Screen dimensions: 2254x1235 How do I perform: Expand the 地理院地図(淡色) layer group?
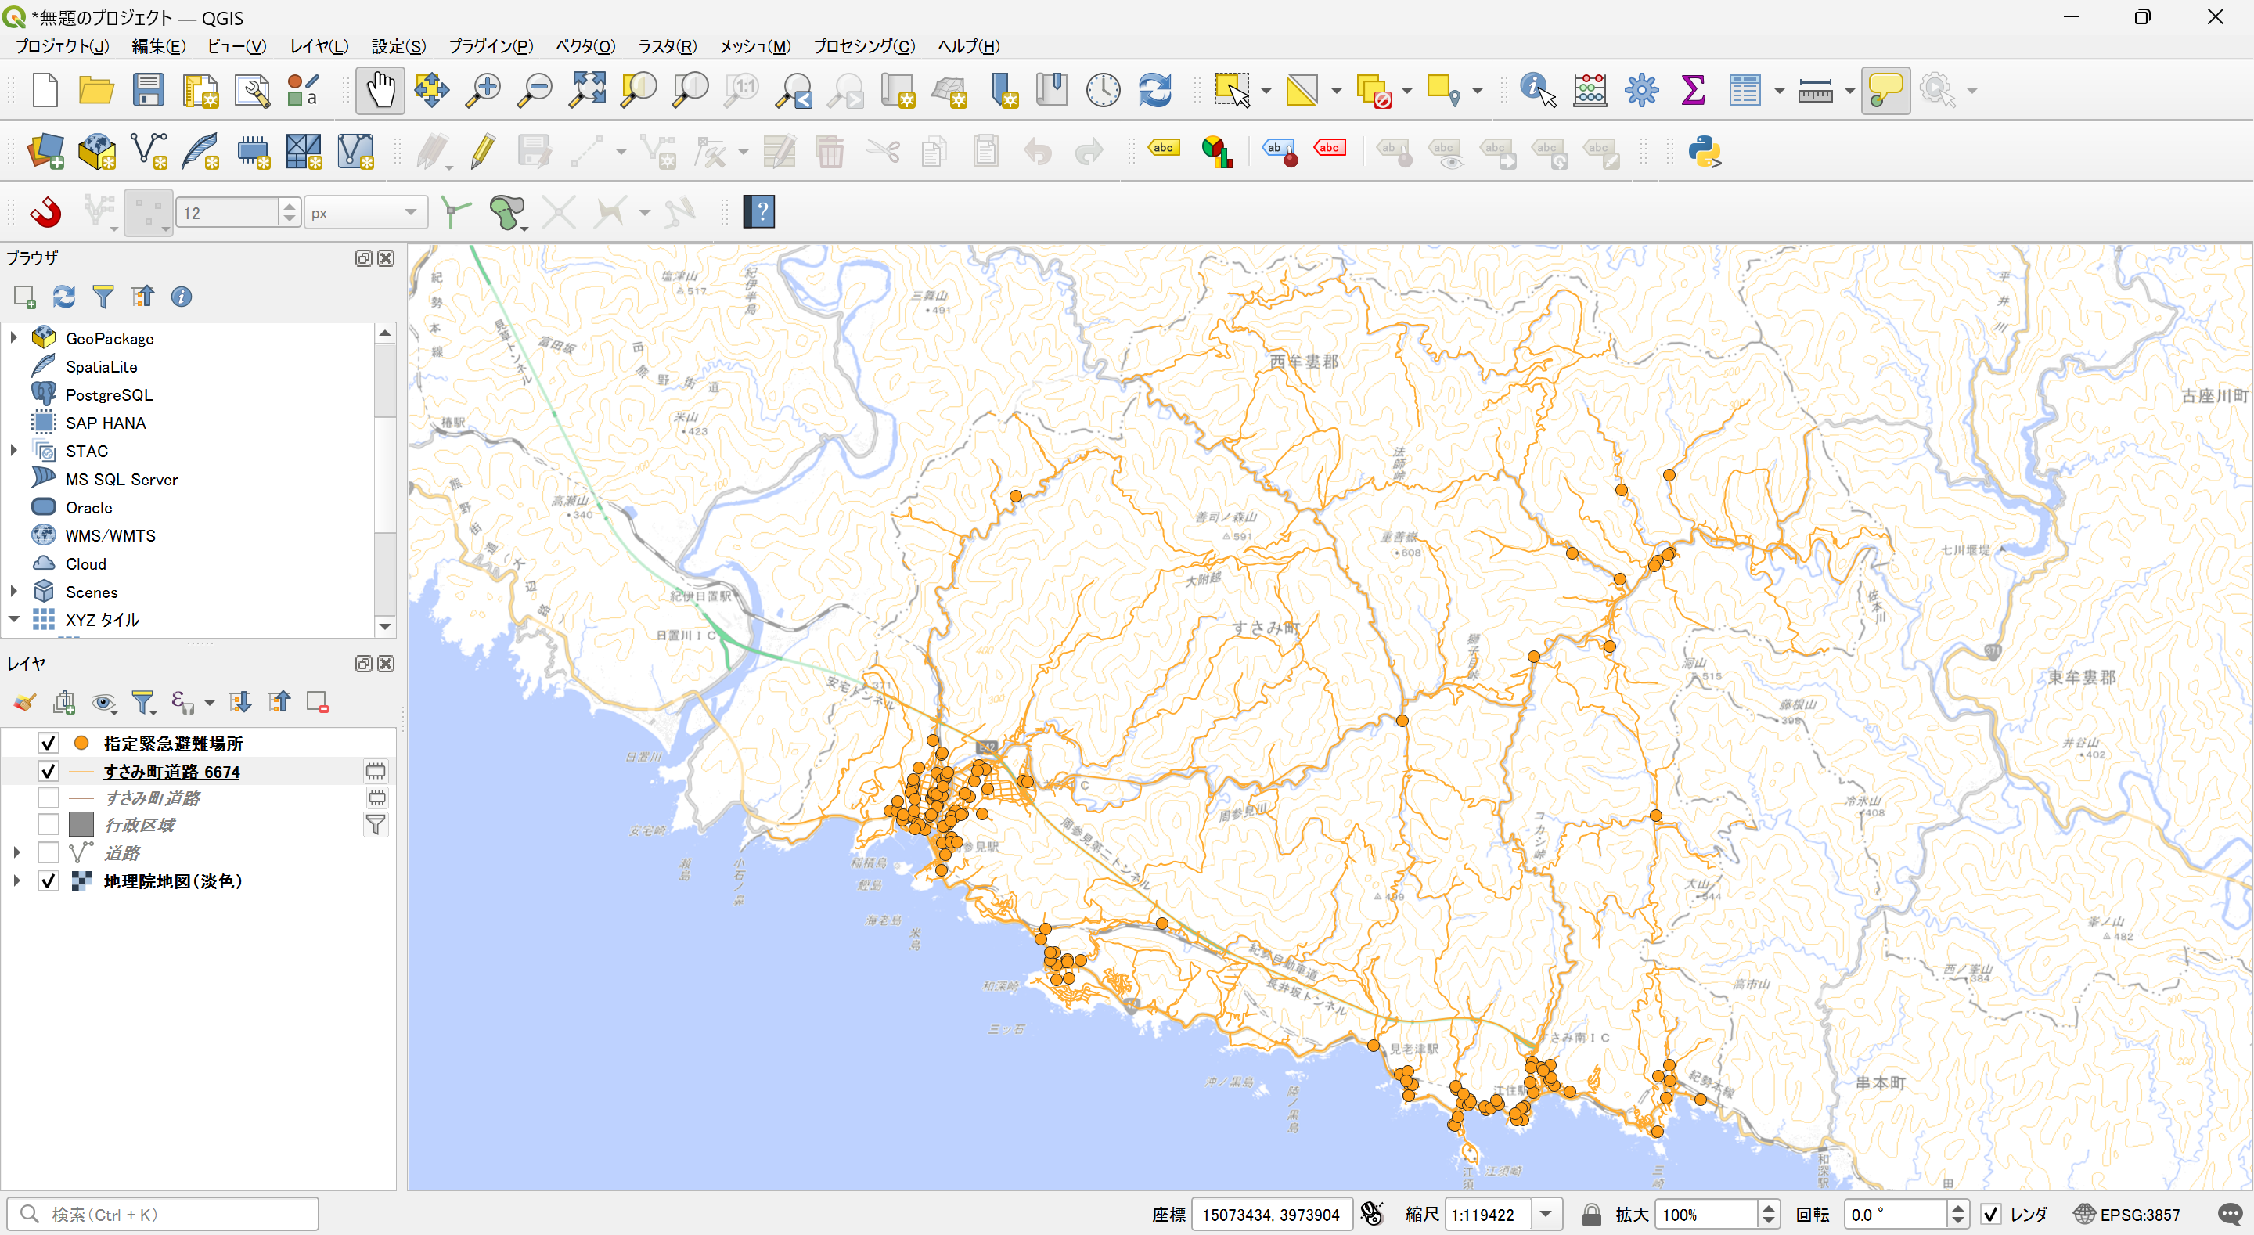16,880
